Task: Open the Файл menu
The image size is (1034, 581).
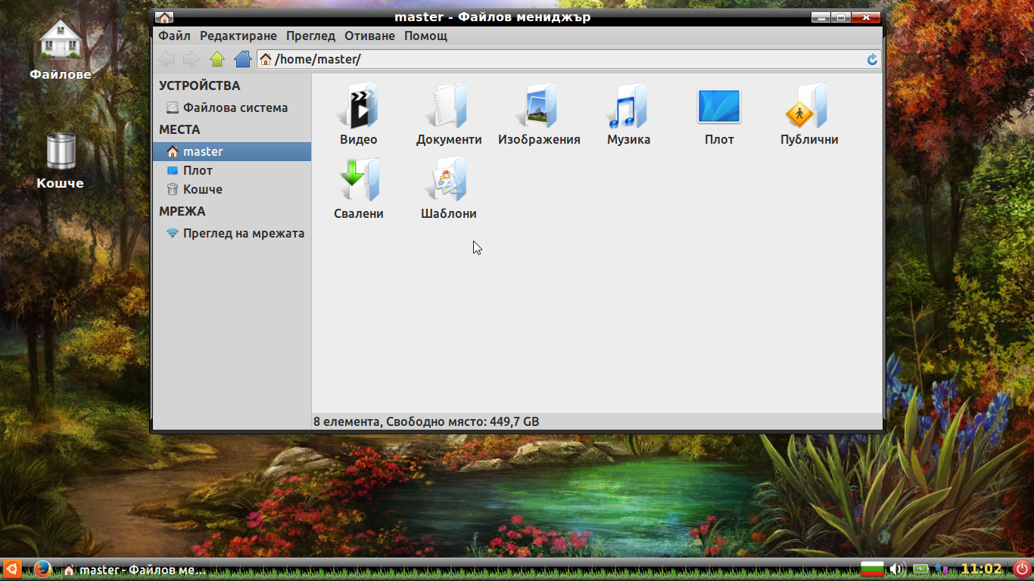Action: pyautogui.click(x=174, y=36)
